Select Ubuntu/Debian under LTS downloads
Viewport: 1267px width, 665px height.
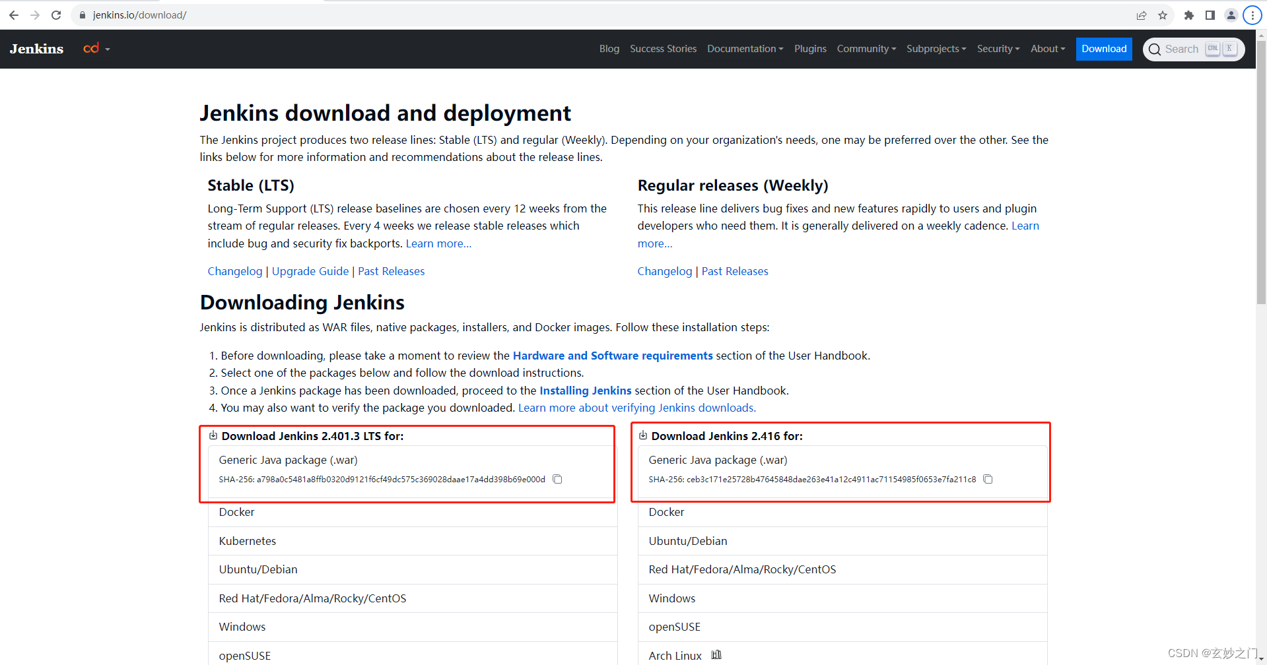pos(413,569)
